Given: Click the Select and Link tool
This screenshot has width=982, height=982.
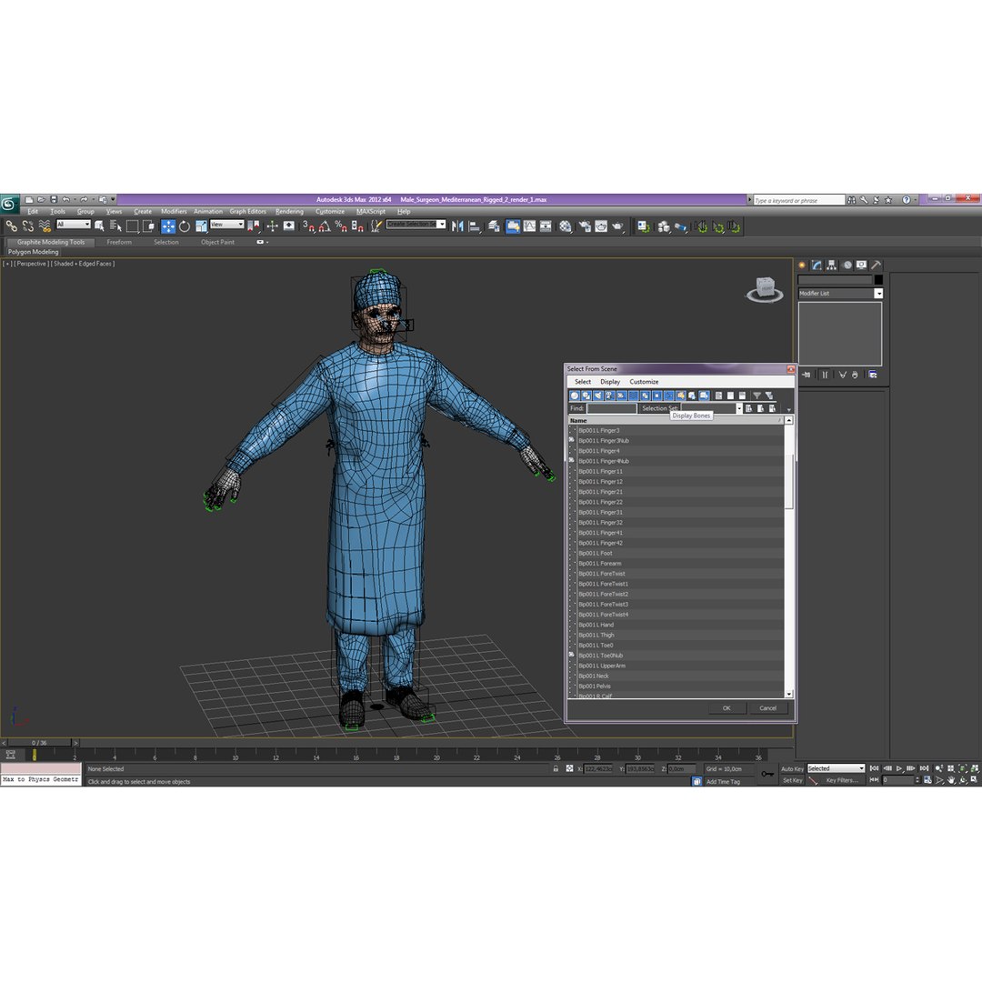Looking at the screenshot, I should [x=11, y=226].
